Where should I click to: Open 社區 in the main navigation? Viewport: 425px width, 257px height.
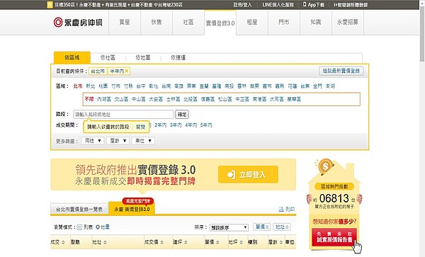click(x=188, y=22)
